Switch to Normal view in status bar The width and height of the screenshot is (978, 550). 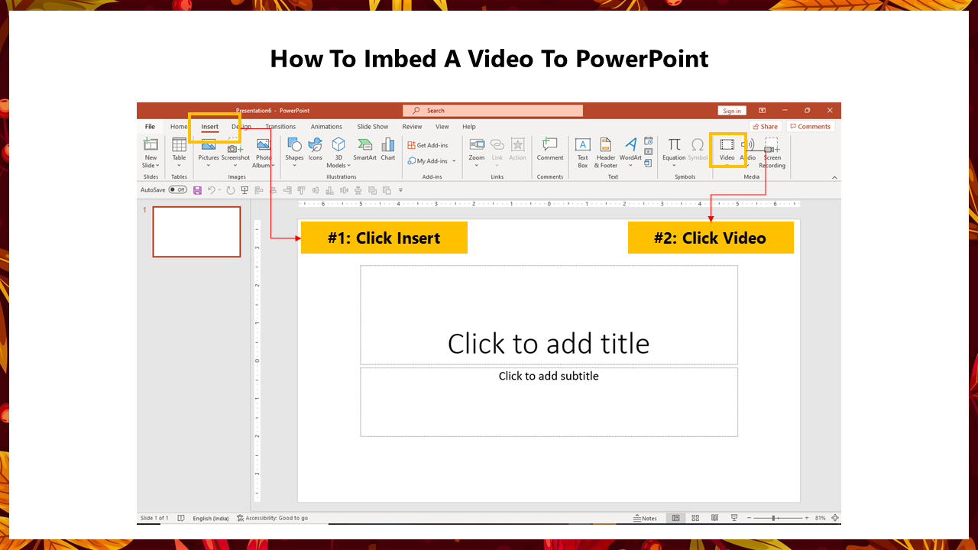click(x=675, y=518)
